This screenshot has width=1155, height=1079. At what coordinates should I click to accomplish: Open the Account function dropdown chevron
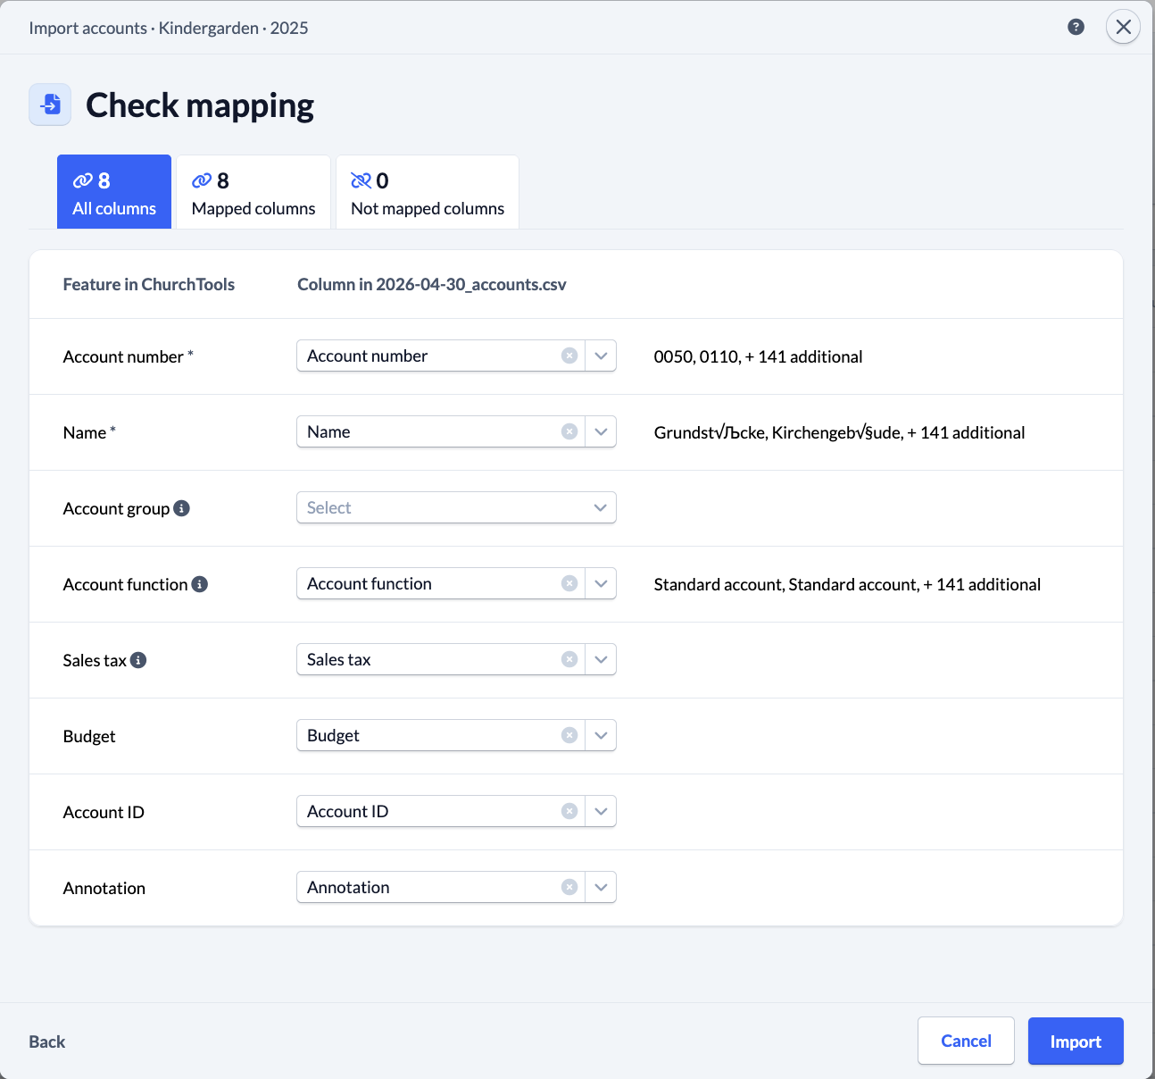601,583
